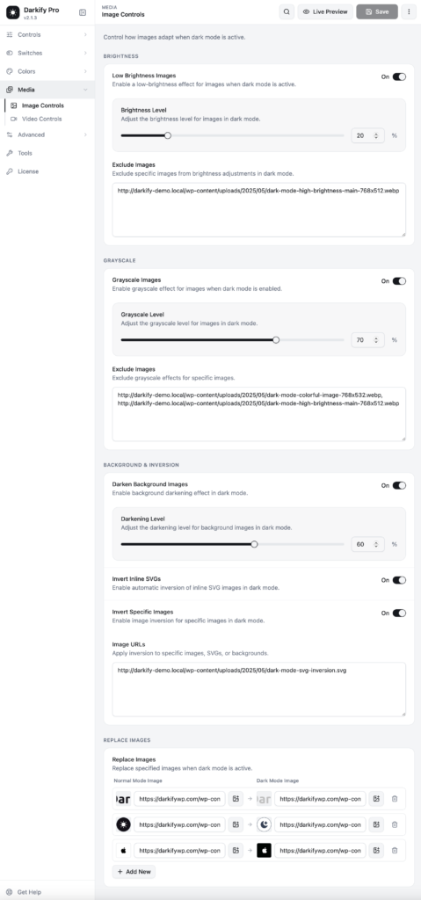421x900 pixels.
Task: Add New replace image row
Action: click(x=134, y=871)
